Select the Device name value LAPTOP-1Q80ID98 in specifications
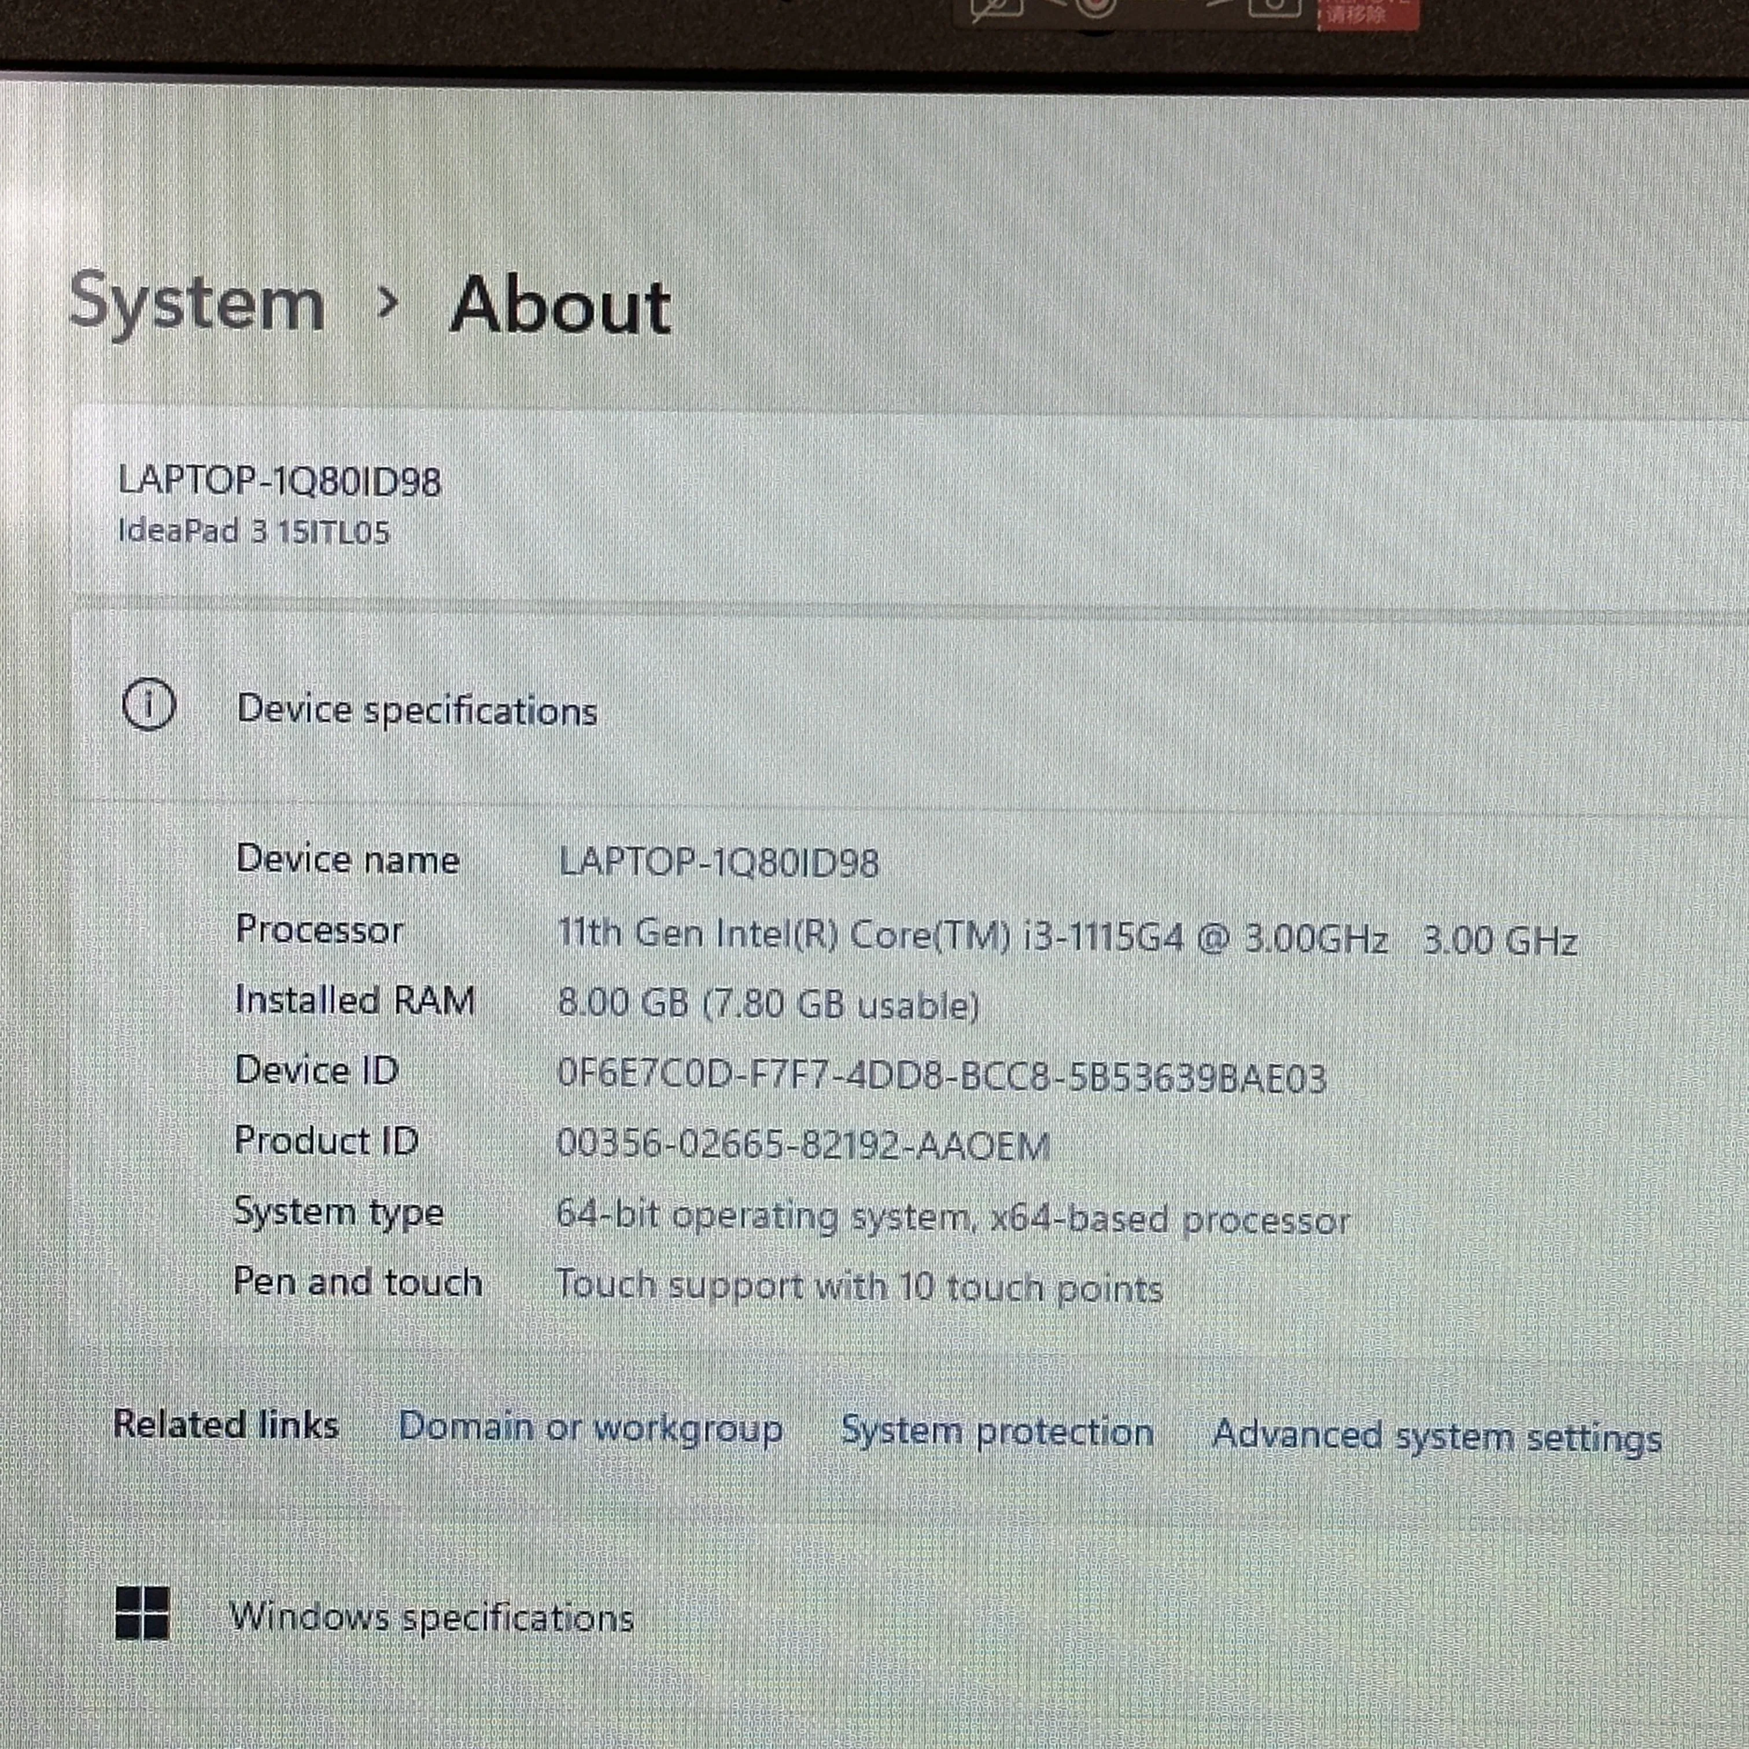Viewport: 1749px width, 1749px height. tap(719, 862)
